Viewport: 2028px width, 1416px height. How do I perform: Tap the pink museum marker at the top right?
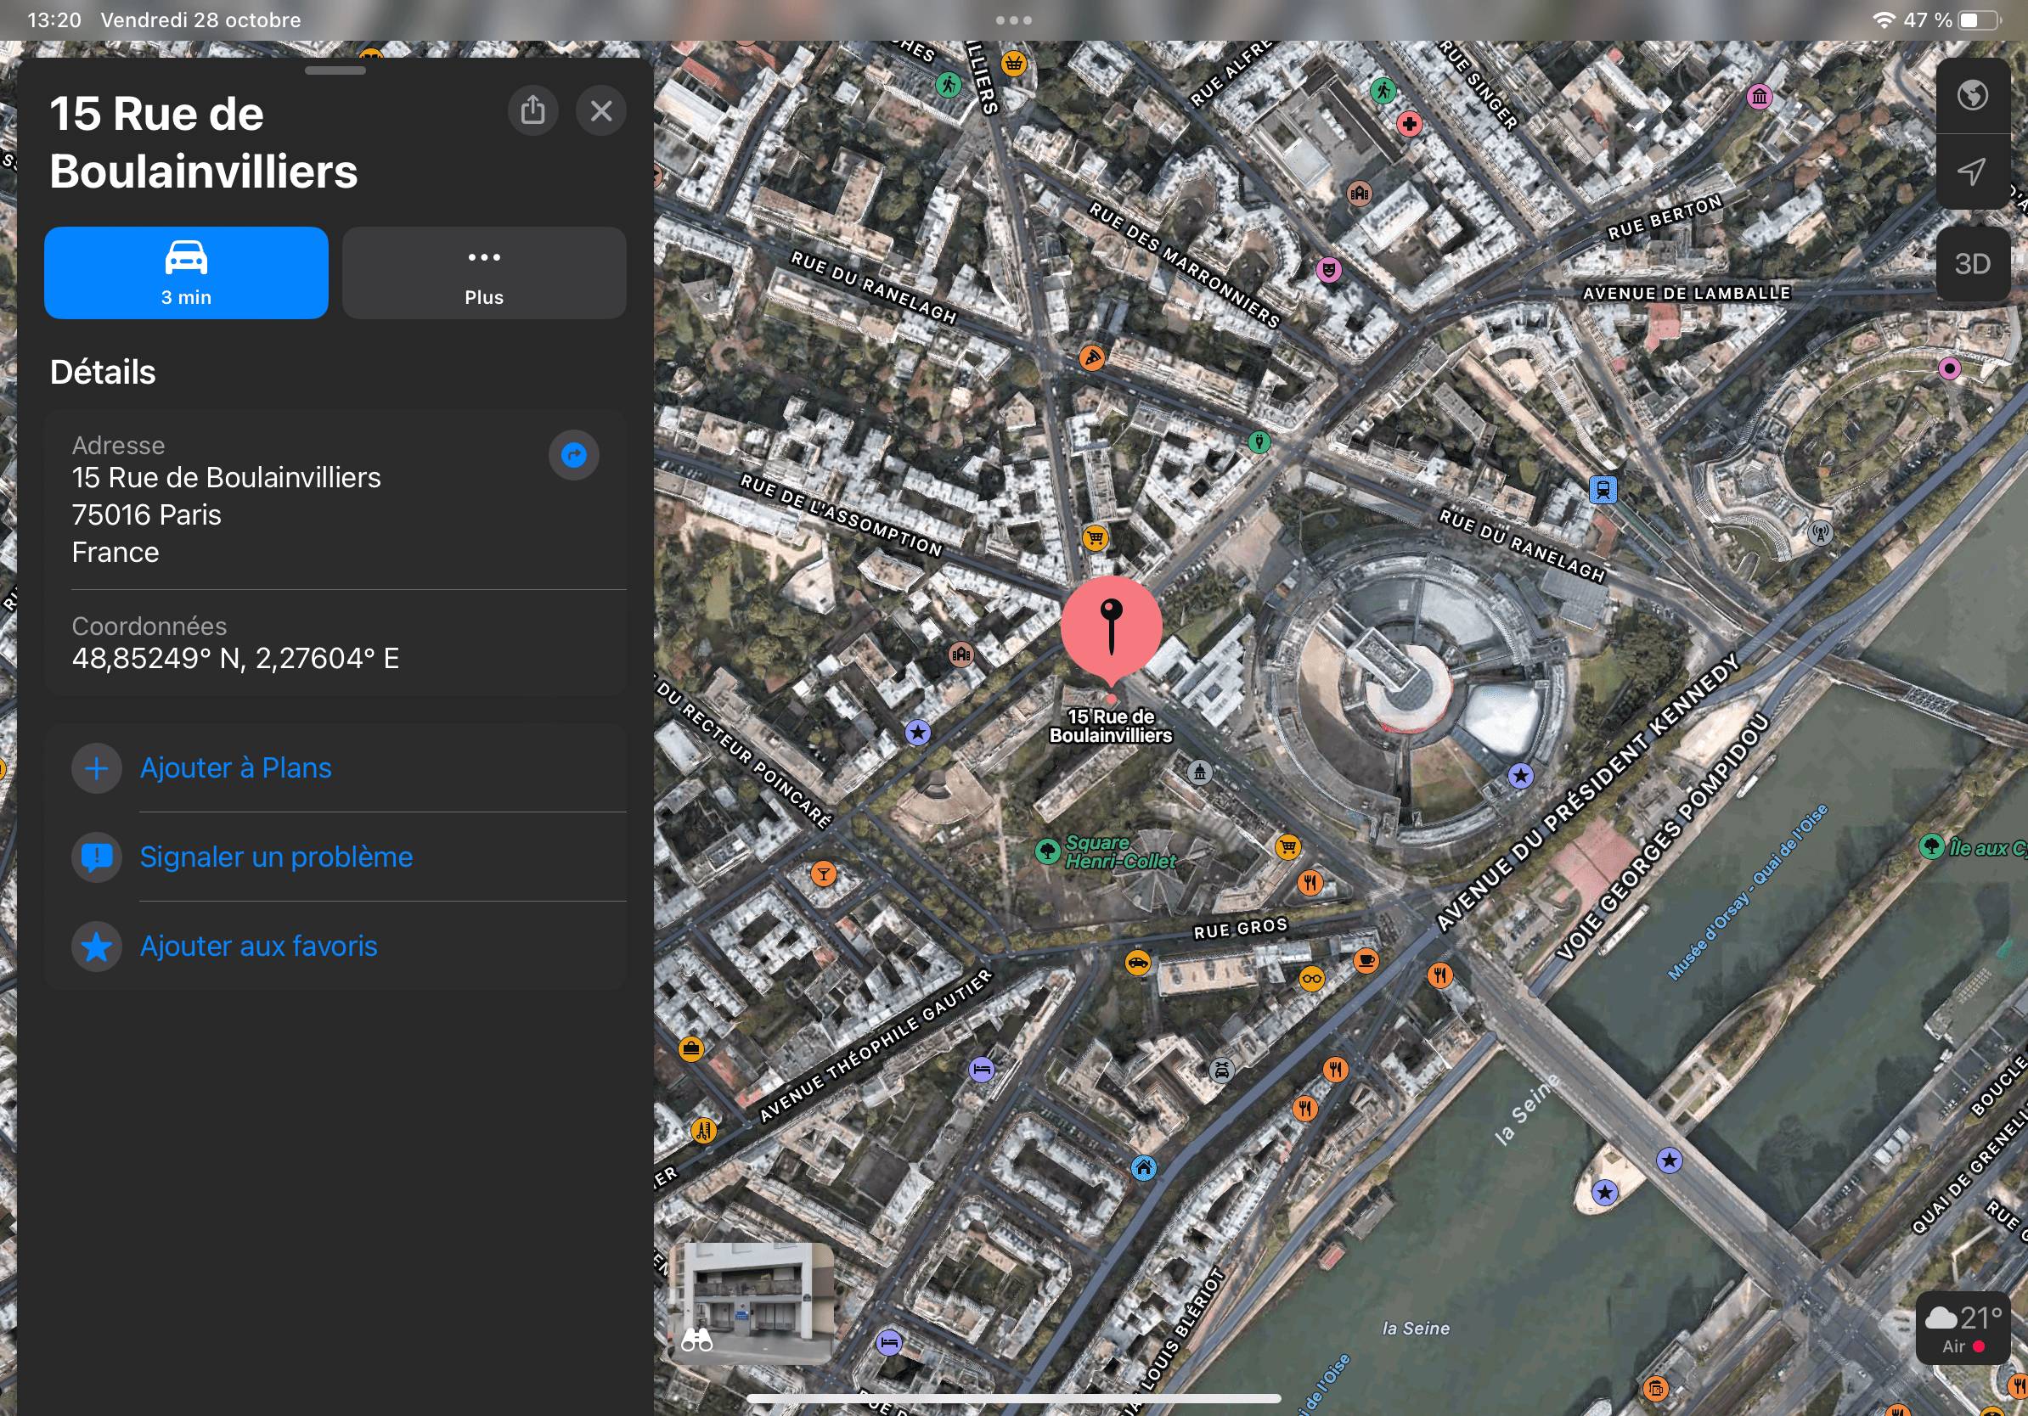click(x=1760, y=96)
